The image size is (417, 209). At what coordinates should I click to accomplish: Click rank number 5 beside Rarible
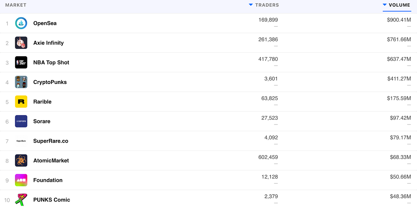7,102
